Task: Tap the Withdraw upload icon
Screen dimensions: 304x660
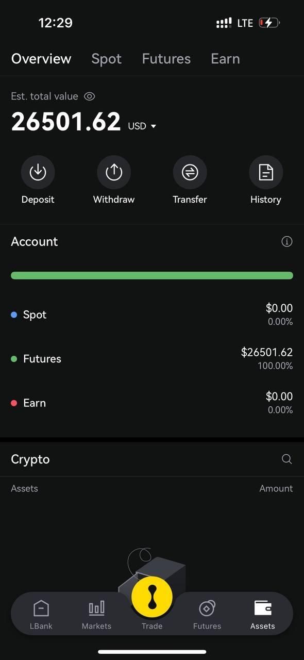Action: point(114,172)
